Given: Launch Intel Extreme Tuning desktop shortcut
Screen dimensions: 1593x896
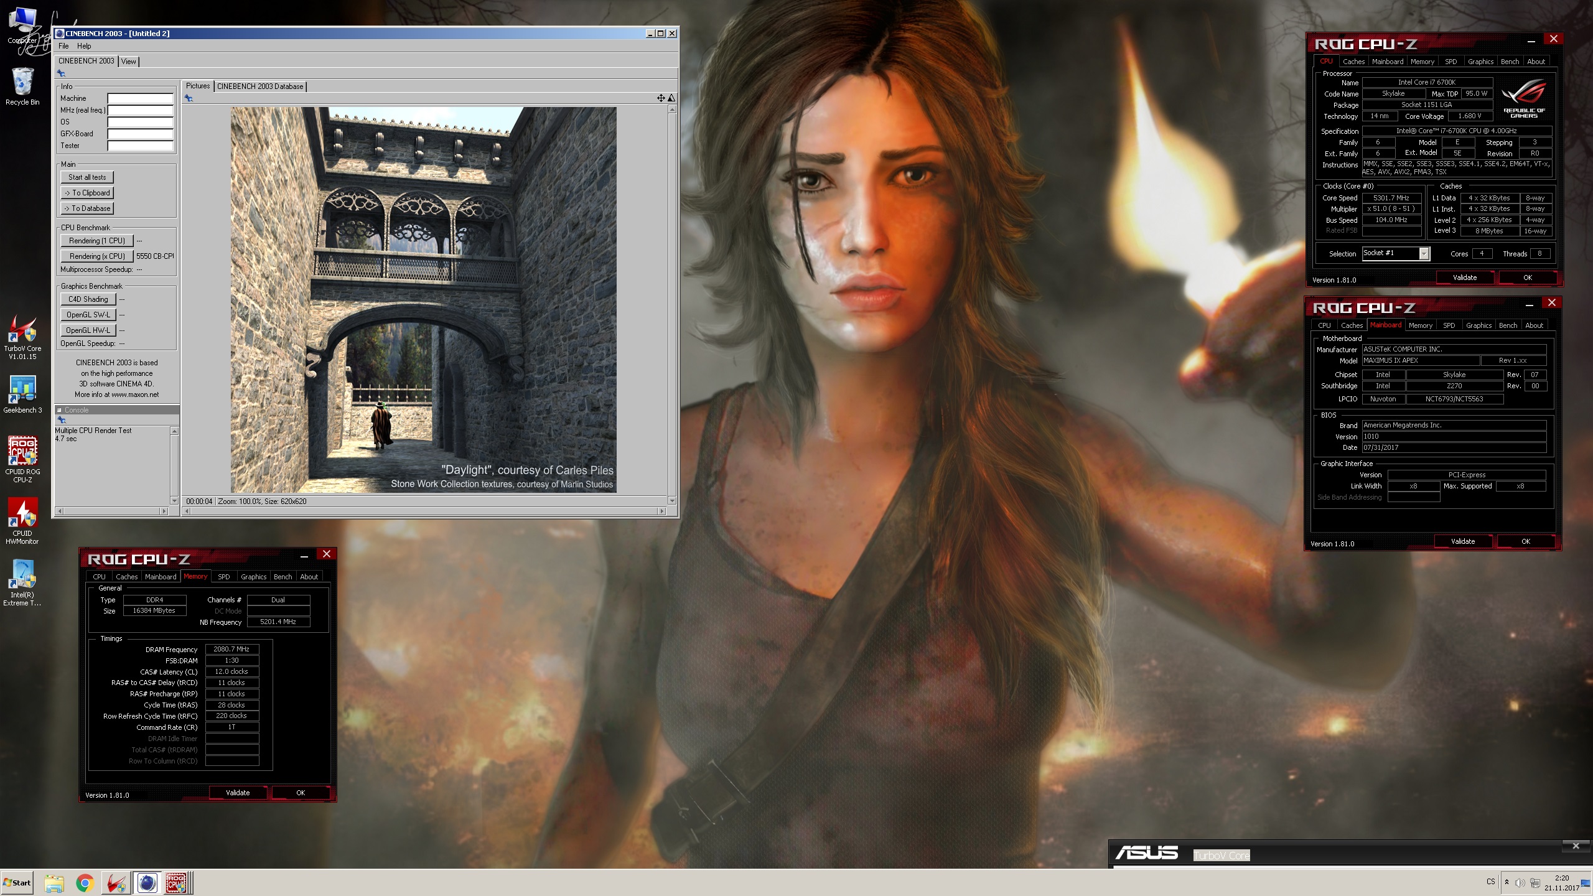Looking at the screenshot, I should pos(22,582).
